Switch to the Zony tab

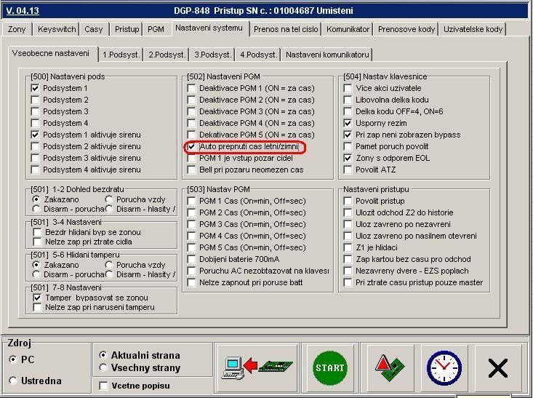tap(16, 29)
